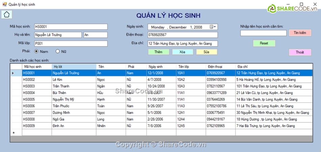Image resolution: width=321 pixels, height=152 pixels.
Task: Sort by Tên column header
Action: click(x=111, y=67)
